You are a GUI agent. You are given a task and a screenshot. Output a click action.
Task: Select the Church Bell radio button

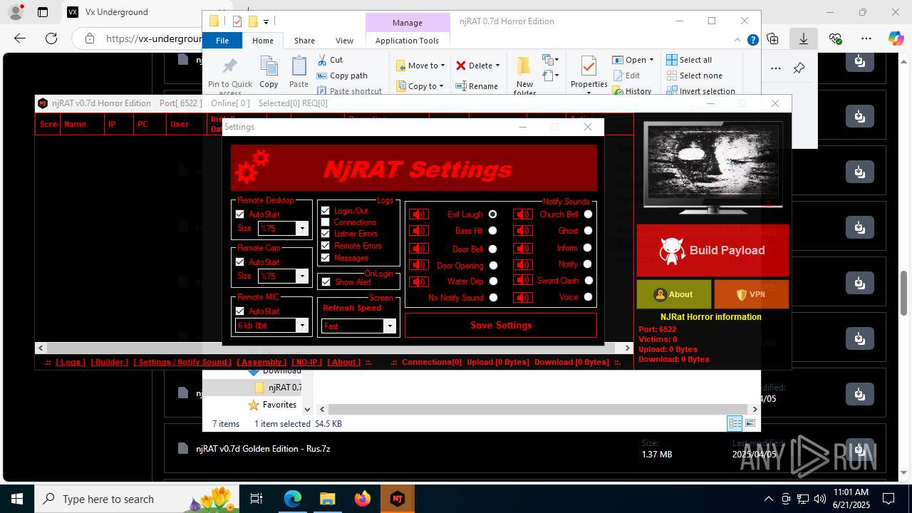tap(588, 214)
